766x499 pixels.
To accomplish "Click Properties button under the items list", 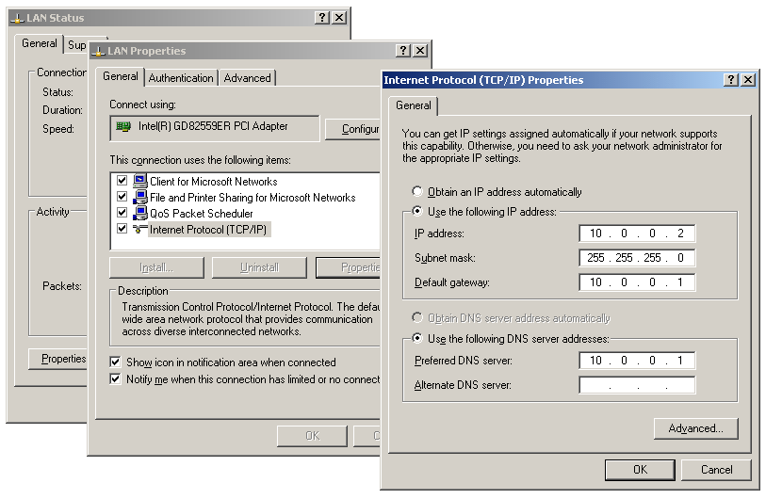I will pos(349,267).
